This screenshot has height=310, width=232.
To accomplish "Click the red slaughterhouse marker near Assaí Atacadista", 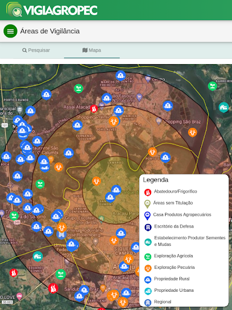I will (x=94, y=108).
